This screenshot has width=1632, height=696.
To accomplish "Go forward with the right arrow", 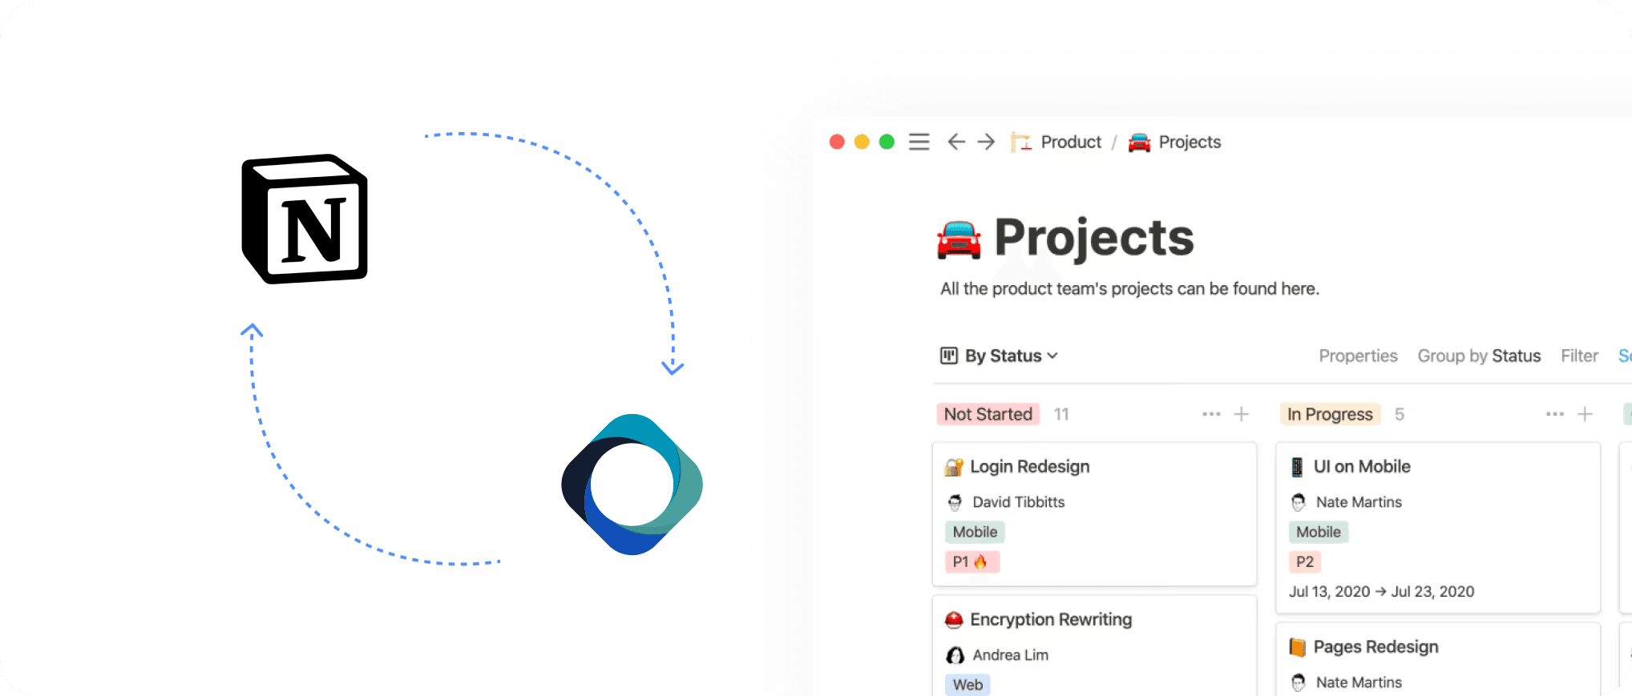I will pyautogui.click(x=986, y=142).
